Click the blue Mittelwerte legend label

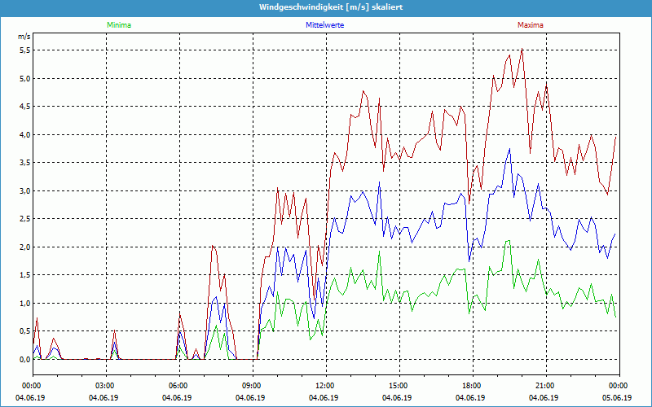325,25
